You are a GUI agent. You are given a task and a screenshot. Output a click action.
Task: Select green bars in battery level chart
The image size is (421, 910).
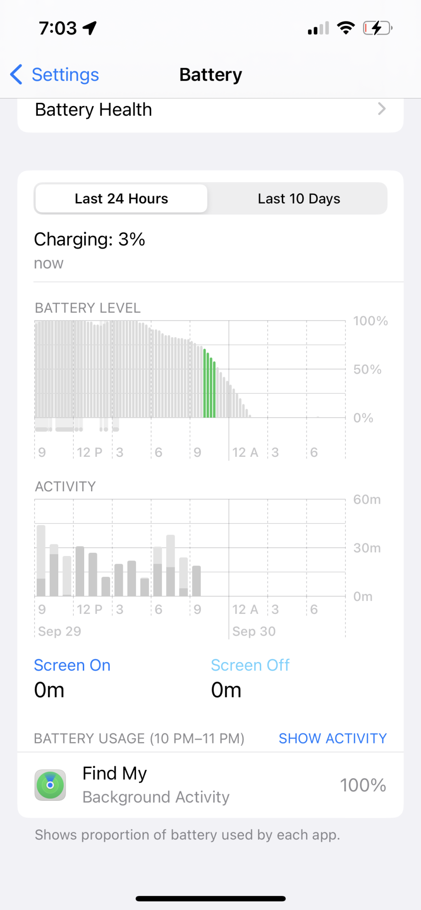click(209, 384)
